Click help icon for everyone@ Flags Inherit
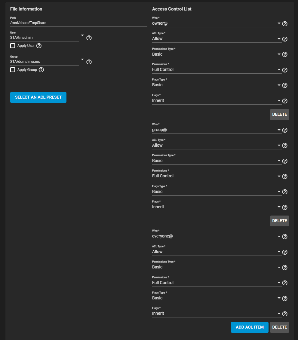The height and width of the screenshot is (340, 298). click(x=285, y=314)
